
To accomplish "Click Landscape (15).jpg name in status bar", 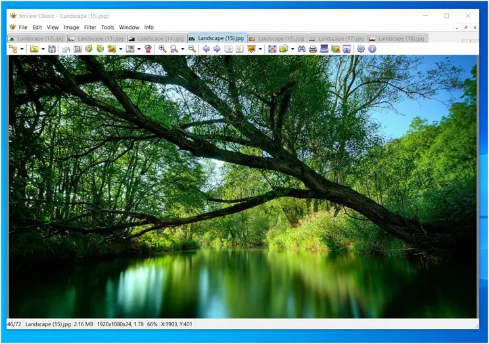I will tap(48, 324).
